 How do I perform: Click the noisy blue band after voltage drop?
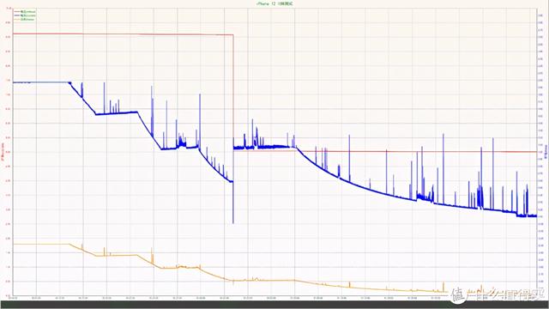coord(262,147)
